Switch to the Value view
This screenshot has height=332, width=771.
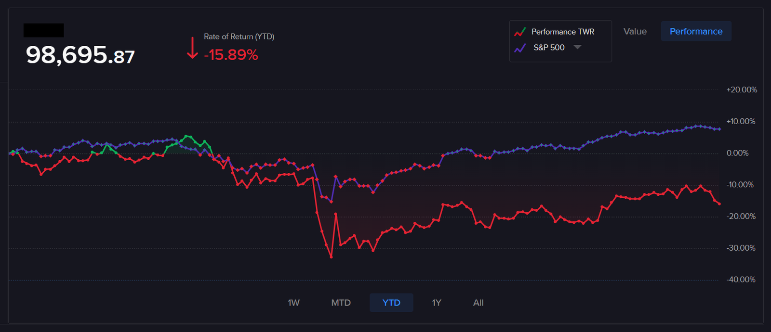point(635,31)
